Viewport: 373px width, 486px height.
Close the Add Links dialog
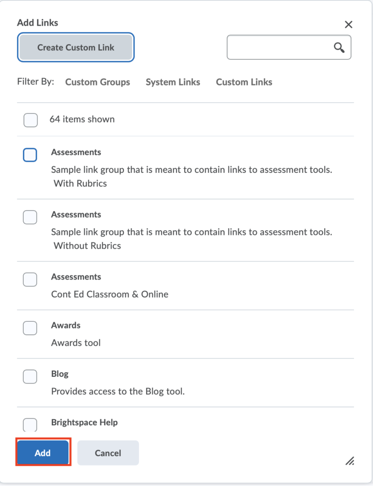pyautogui.click(x=348, y=25)
